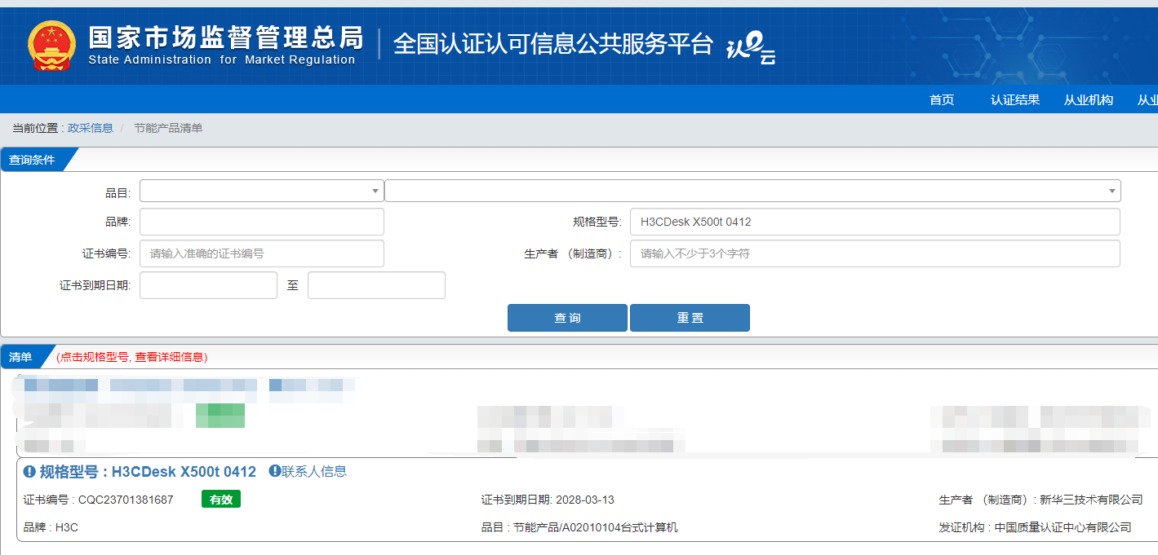Open 联系人信息 contact link
Image resolution: width=1158 pixels, height=555 pixels.
(x=314, y=471)
